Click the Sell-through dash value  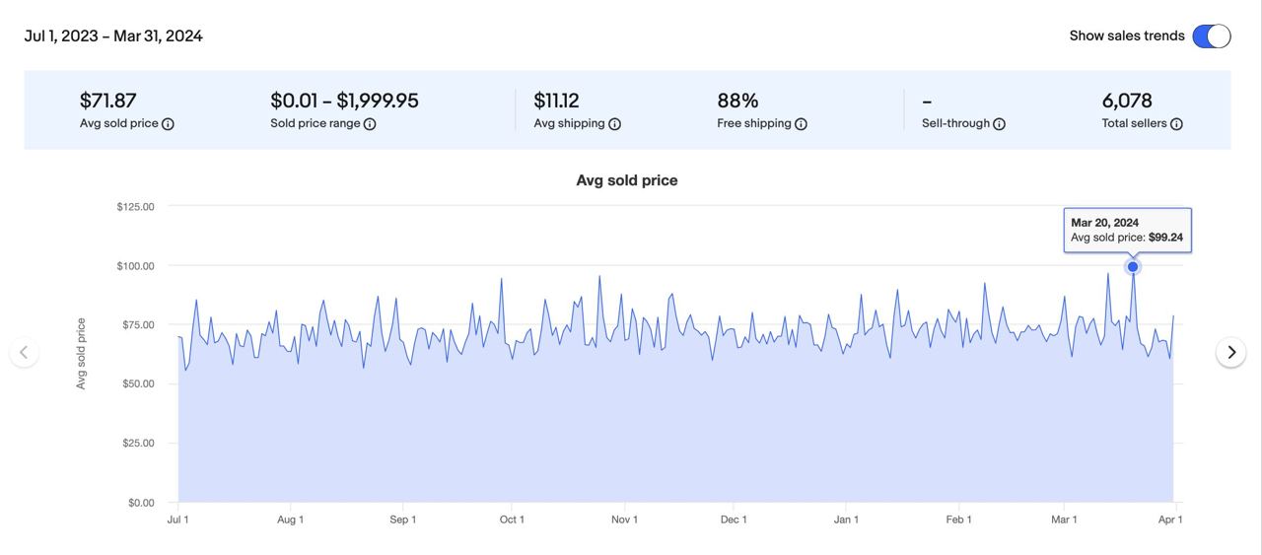point(927,102)
